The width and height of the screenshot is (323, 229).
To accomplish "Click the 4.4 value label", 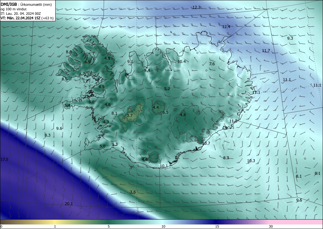I will (x=156, y=107).
